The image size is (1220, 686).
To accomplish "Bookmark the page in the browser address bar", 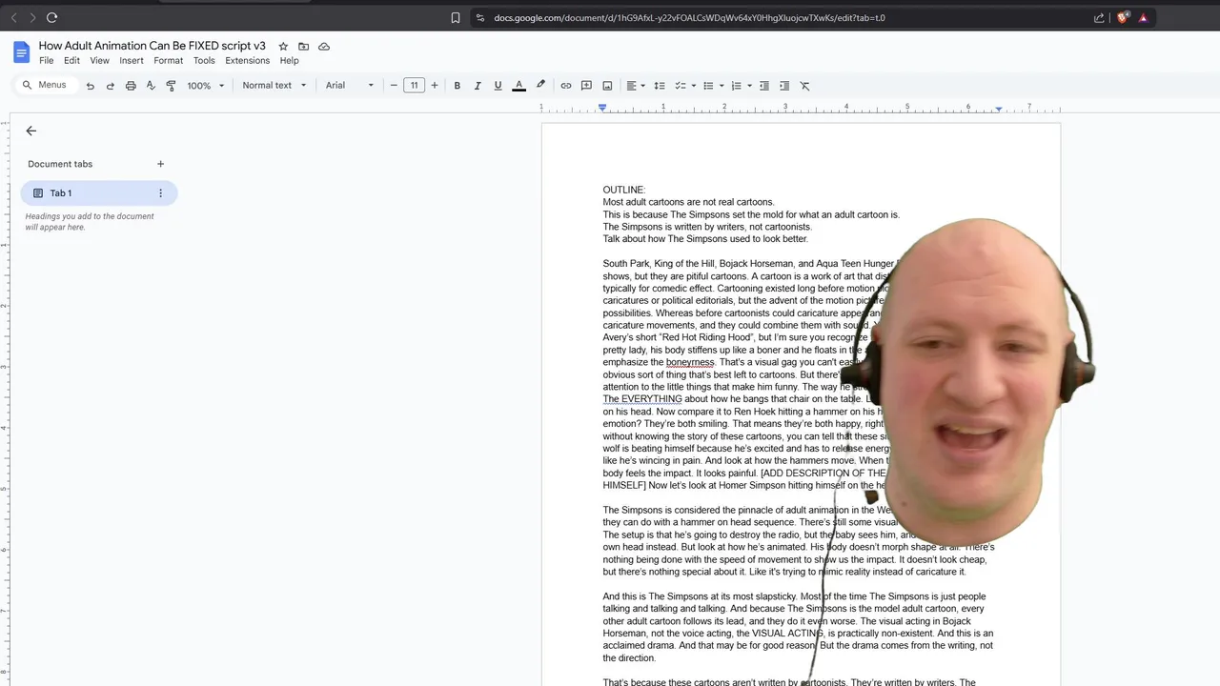I will [x=456, y=17].
